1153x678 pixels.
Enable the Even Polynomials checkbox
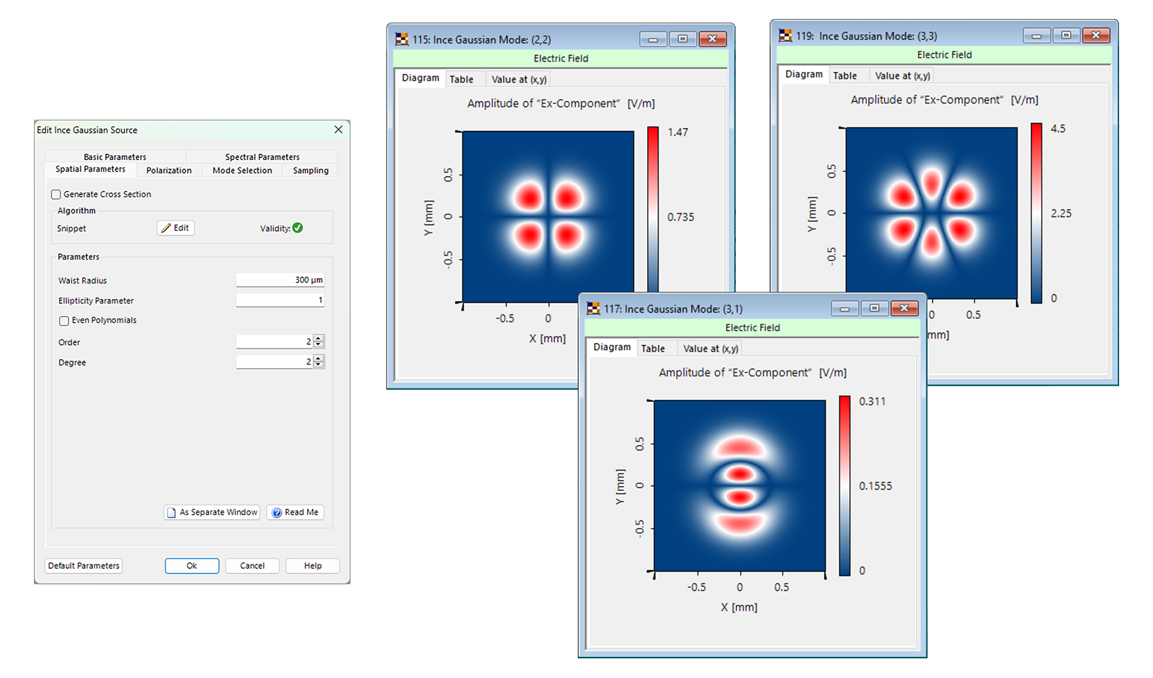click(x=64, y=320)
